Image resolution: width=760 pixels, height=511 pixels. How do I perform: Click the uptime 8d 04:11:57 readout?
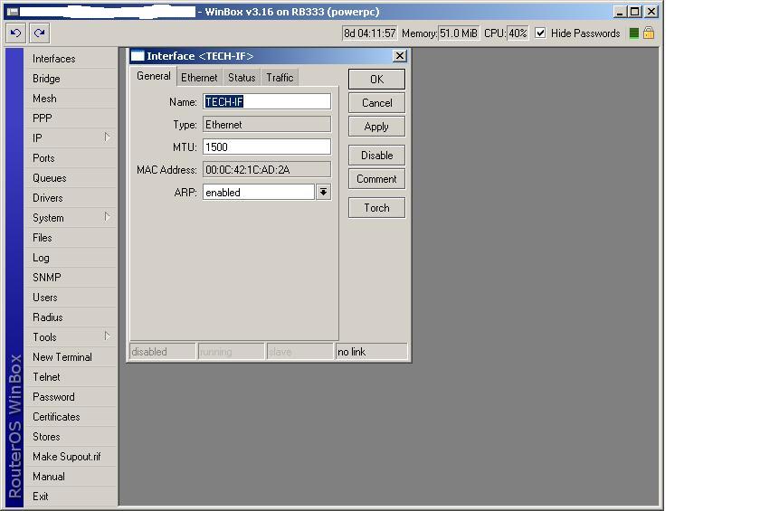369,33
